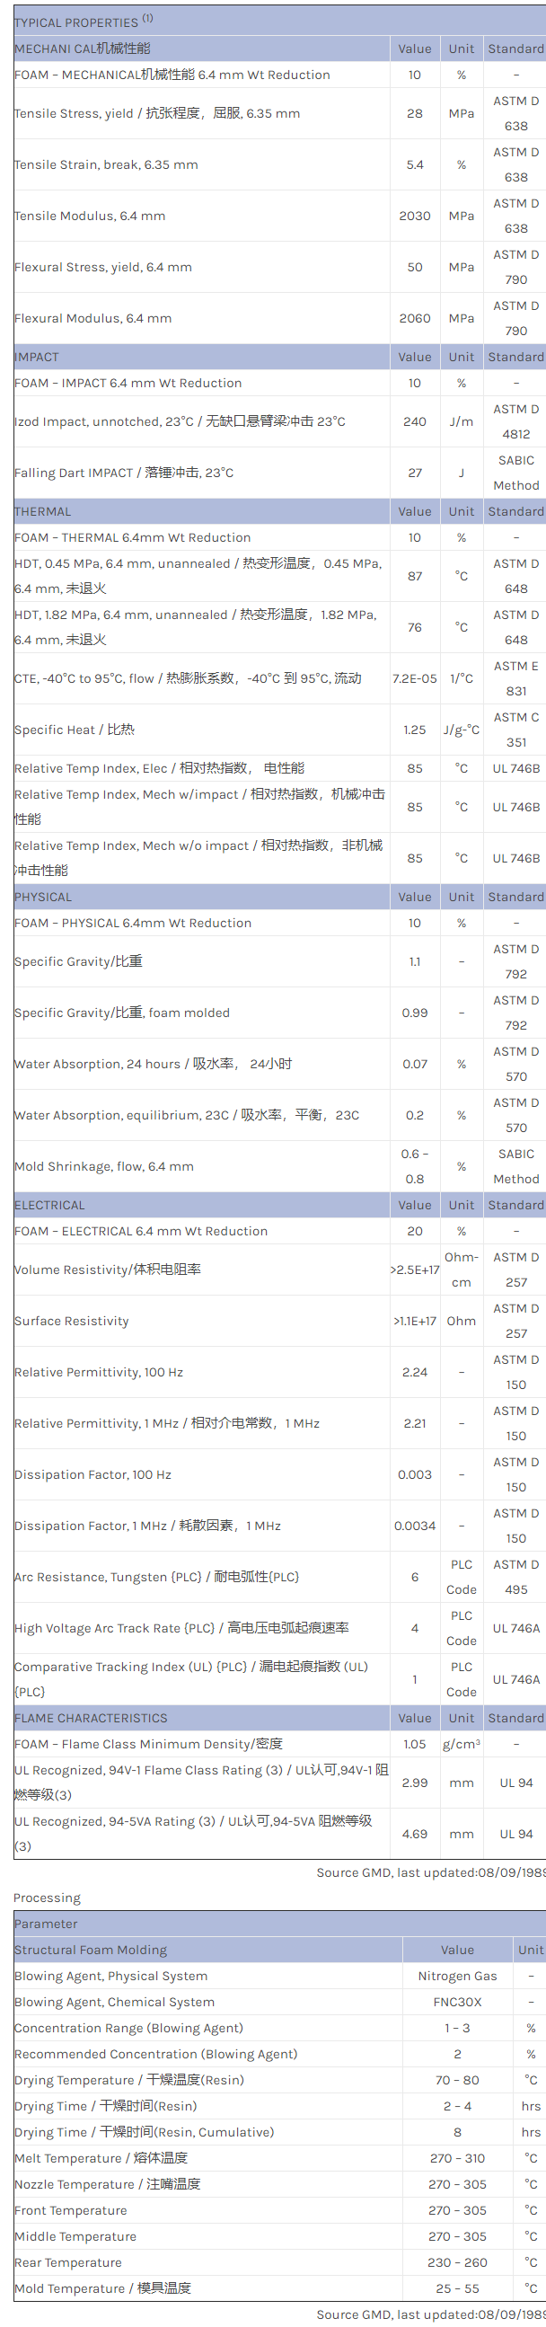Select the 0.99 foam molded gravity value
Image resolution: width=546 pixels, height=2327 pixels.
tap(414, 1013)
